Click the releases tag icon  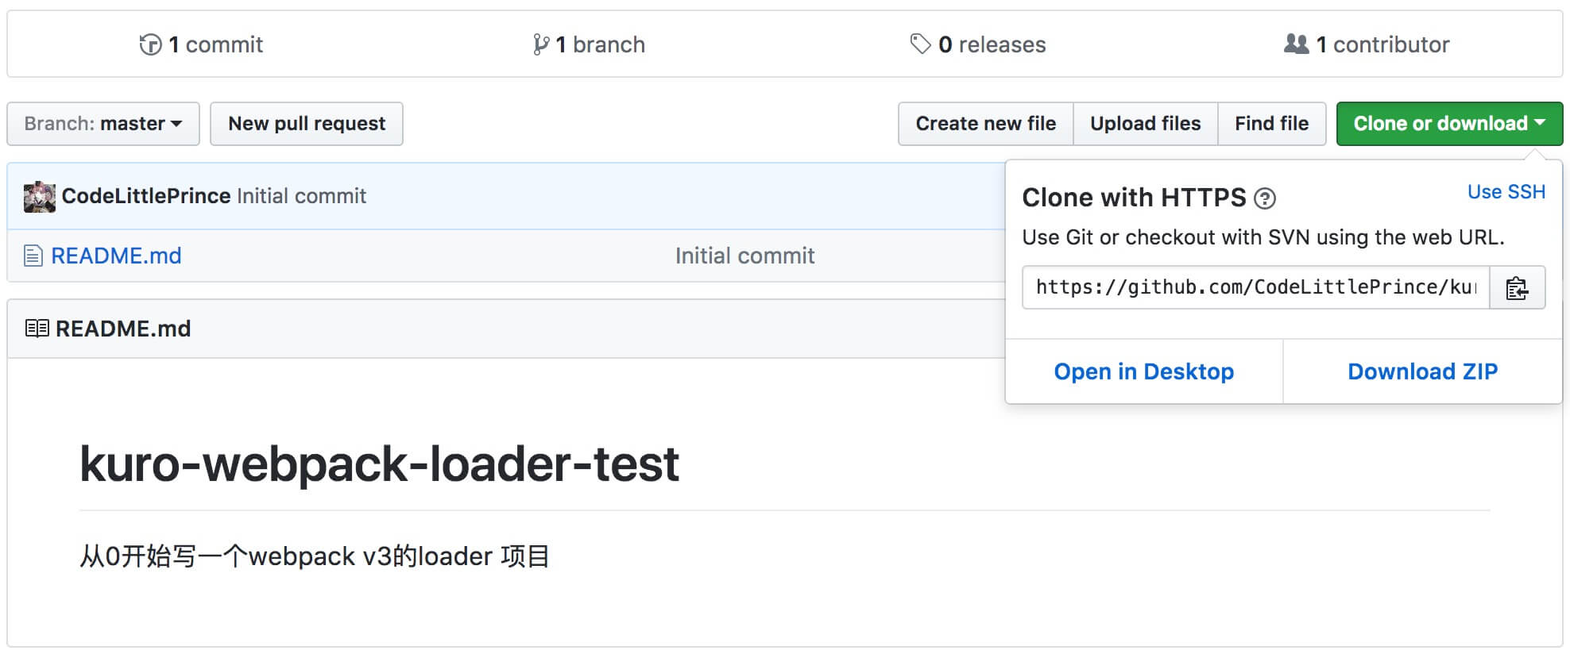(920, 44)
